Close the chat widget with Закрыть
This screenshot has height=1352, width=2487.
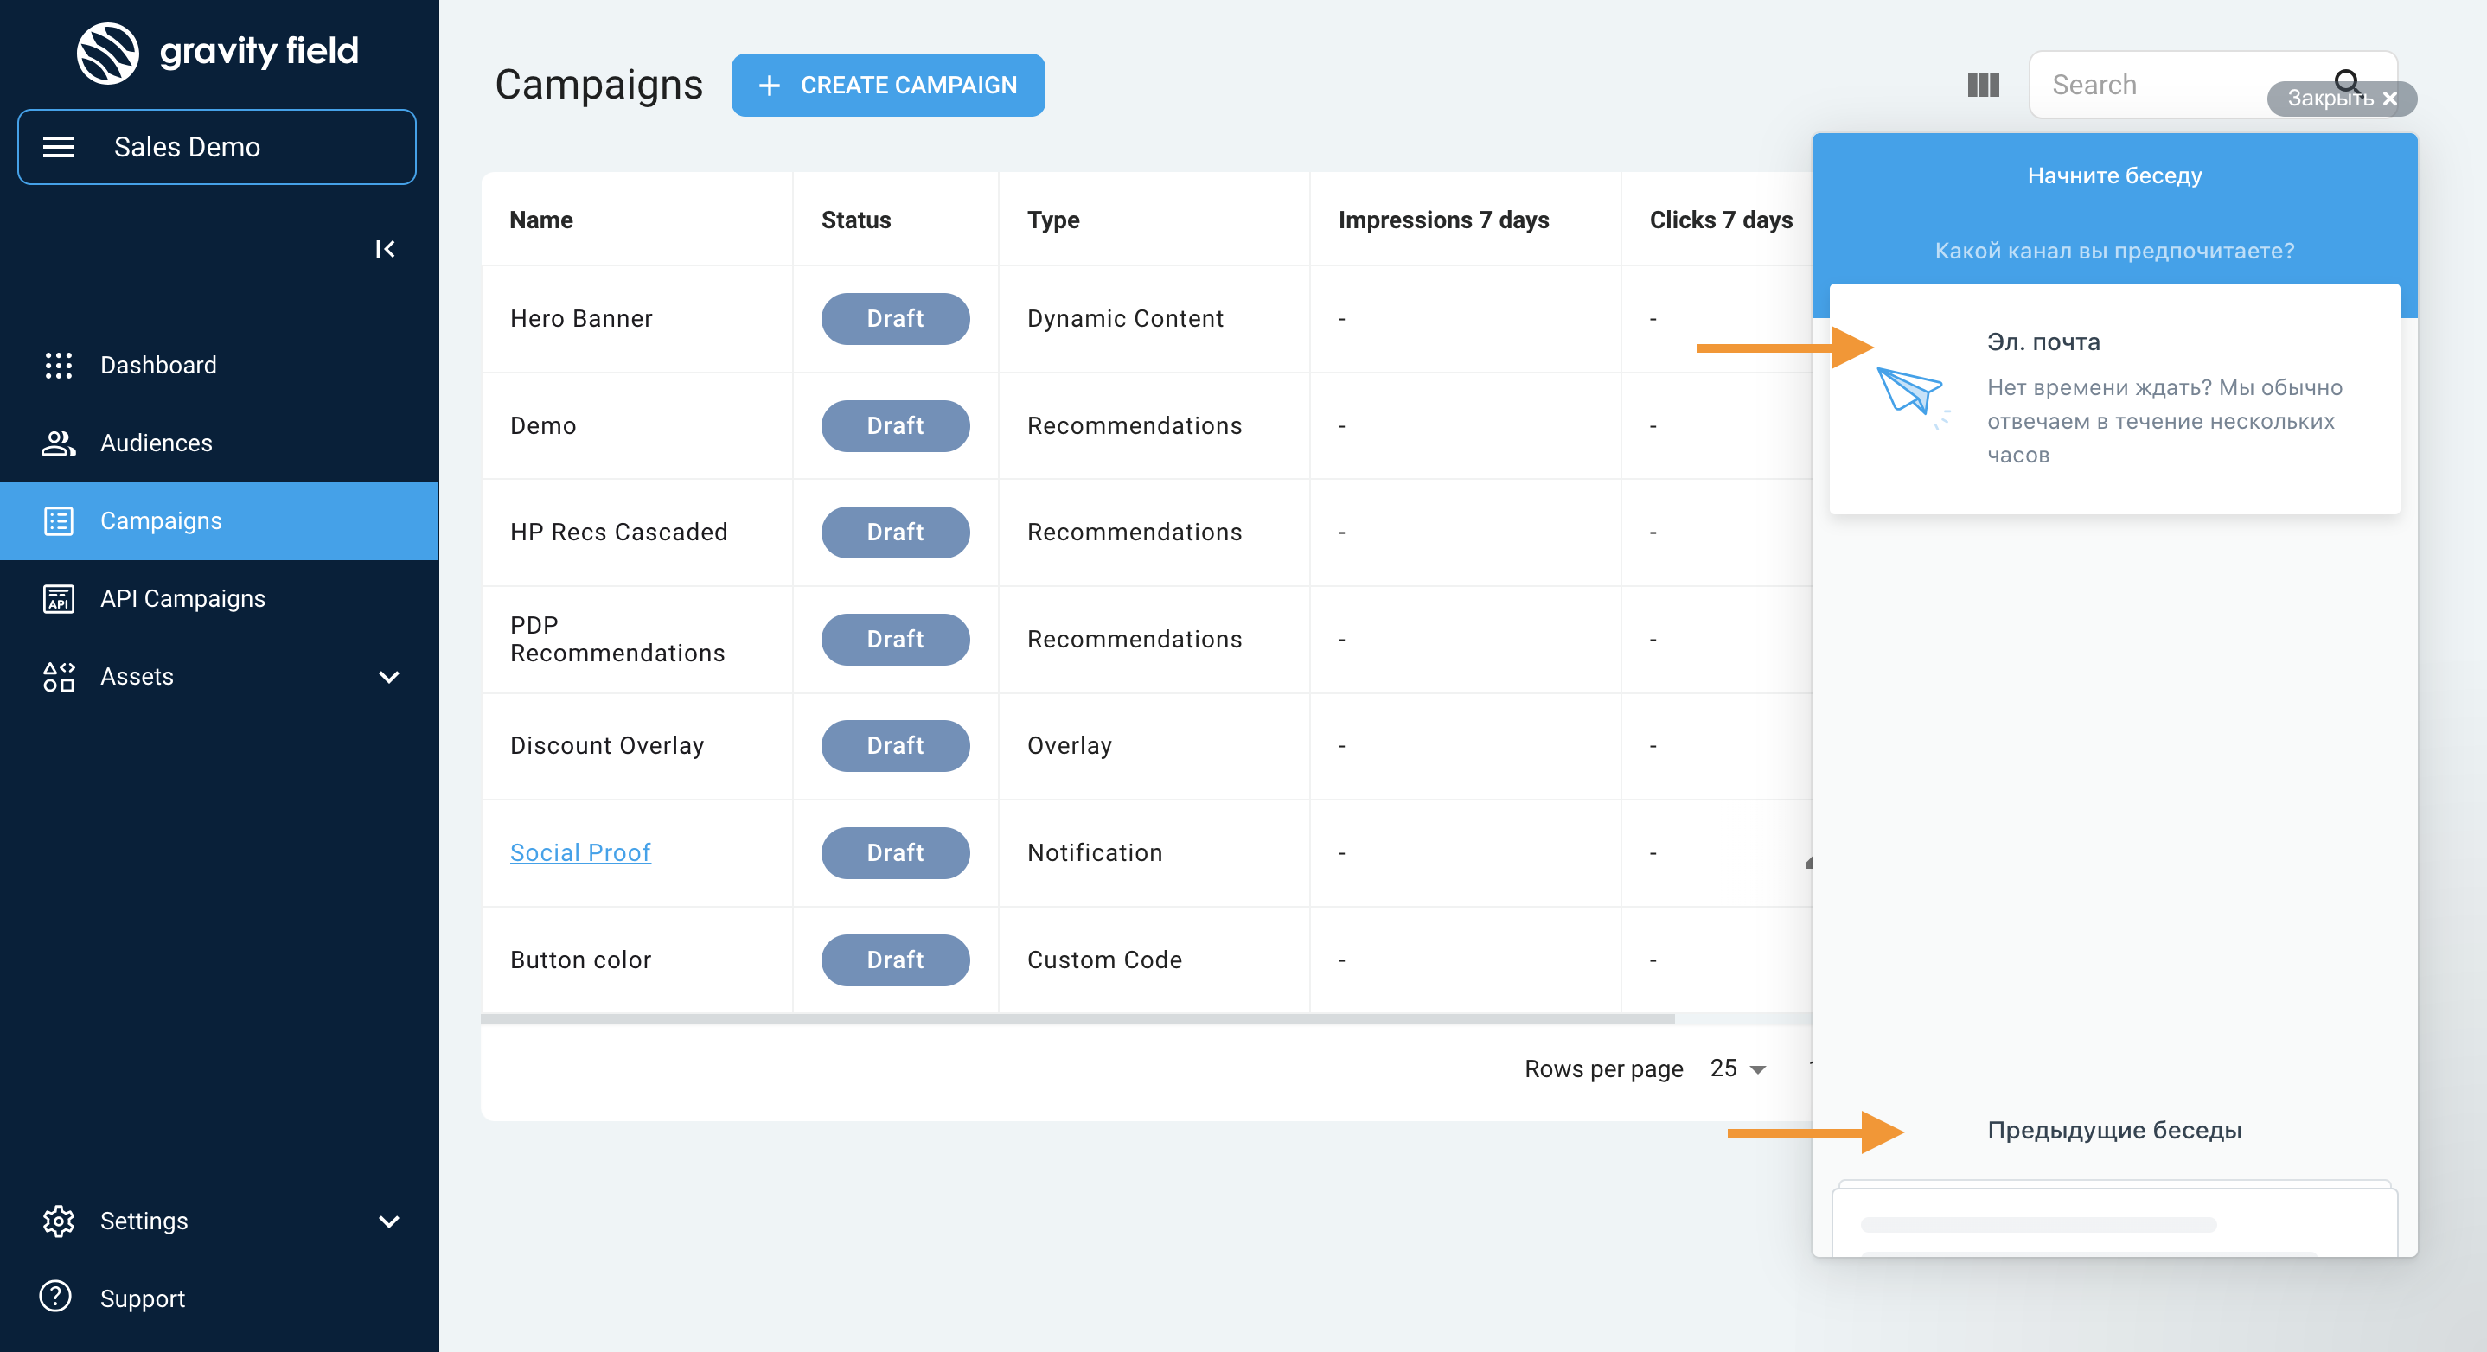coord(2340,99)
